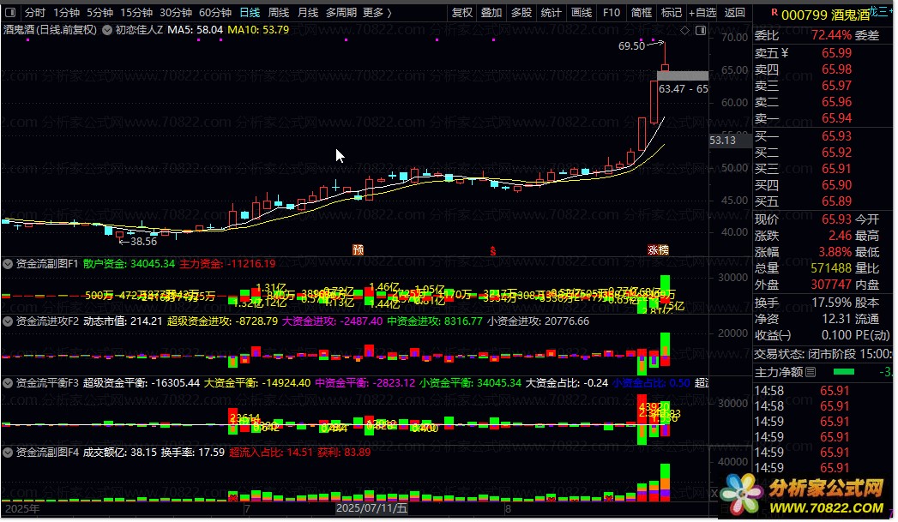Open the 统计 statistics button
This screenshot has width=898, height=522.
click(551, 13)
